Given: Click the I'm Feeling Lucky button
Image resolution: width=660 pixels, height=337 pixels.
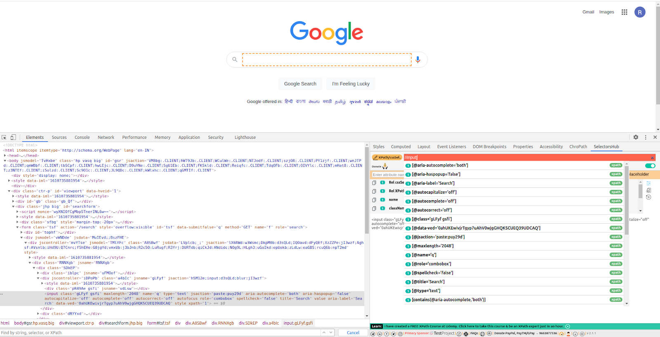Looking at the screenshot, I should point(351,84).
